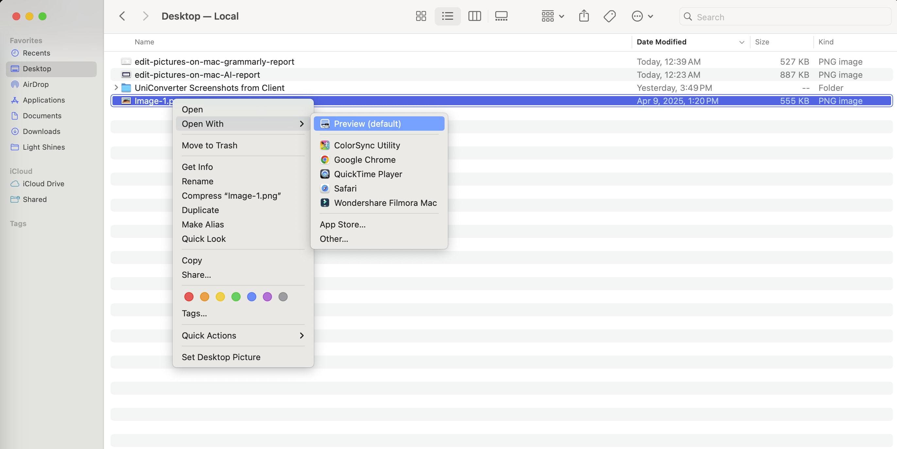The width and height of the screenshot is (897, 449).
Task: Open with Wondershare Filmora Mac
Action: point(385,203)
